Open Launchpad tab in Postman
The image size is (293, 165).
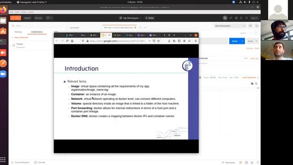coord(74,27)
